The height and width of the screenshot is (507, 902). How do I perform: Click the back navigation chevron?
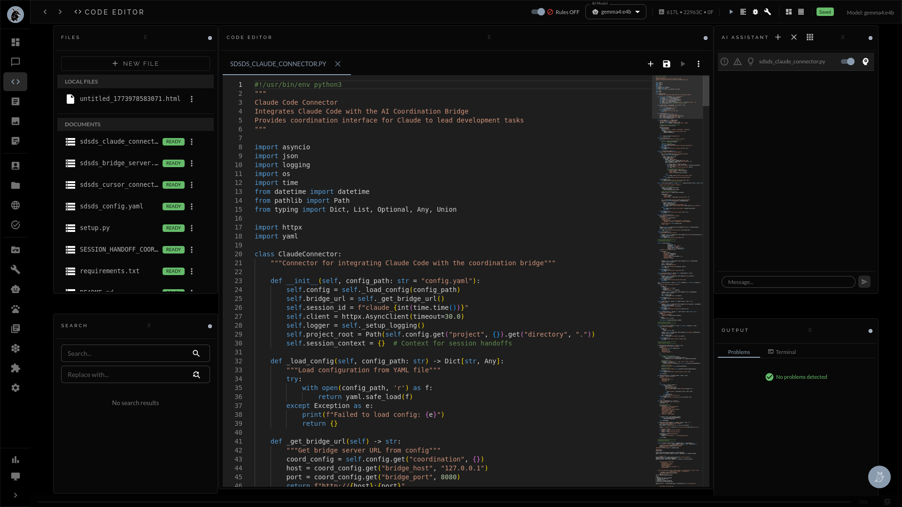tap(45, 12)
